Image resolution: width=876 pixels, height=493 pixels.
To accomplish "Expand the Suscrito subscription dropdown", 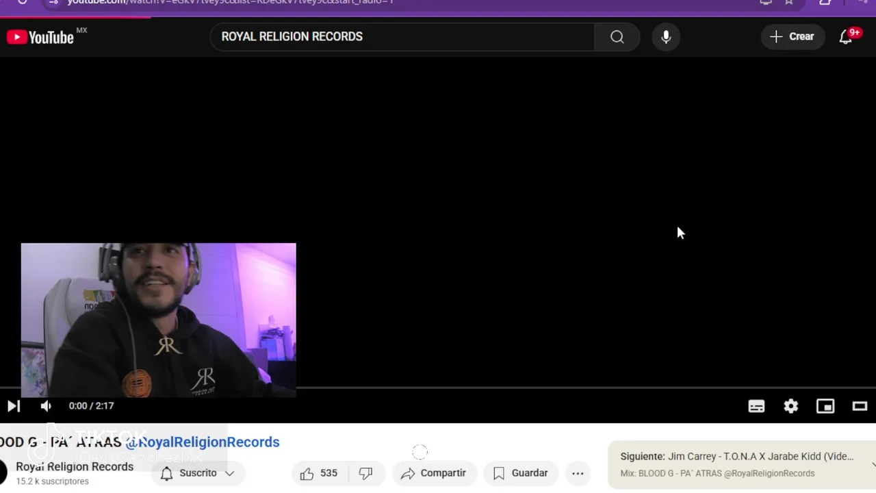I will point(198,473).
